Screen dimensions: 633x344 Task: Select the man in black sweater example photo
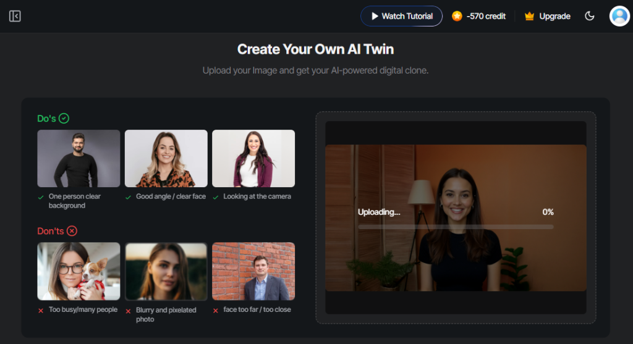click(79, 158)
